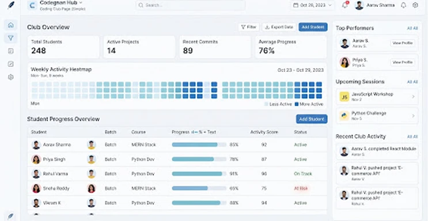Click Rahul Varma's student avatar in table
The width and height of the screenshot is (428, 221).
click(x=36, y=174)
